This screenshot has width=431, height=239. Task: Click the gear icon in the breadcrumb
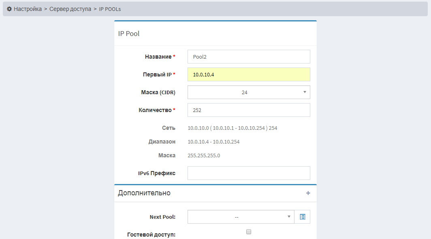9,9
